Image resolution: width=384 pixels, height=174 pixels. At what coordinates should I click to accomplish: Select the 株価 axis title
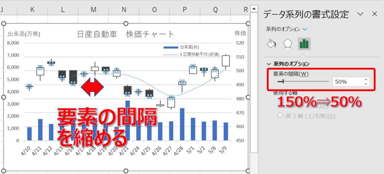click(240, 33)
